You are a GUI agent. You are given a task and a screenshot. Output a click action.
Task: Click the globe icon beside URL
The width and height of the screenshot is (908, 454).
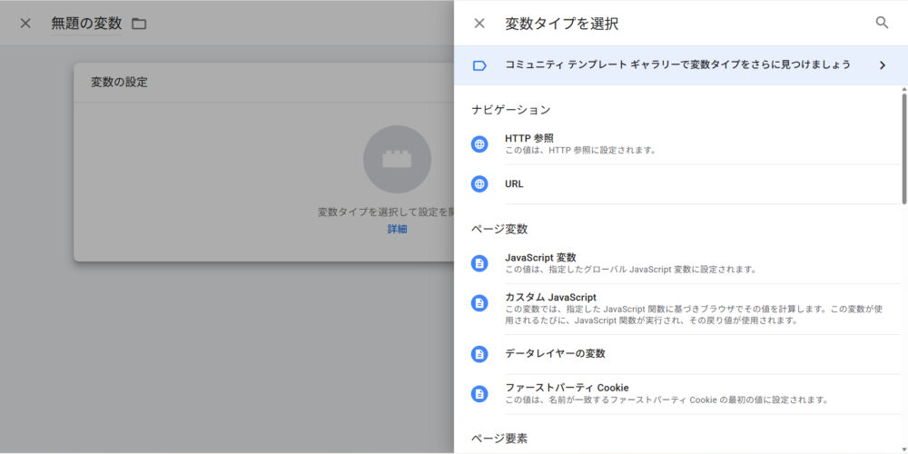click(x=479, y=183)
